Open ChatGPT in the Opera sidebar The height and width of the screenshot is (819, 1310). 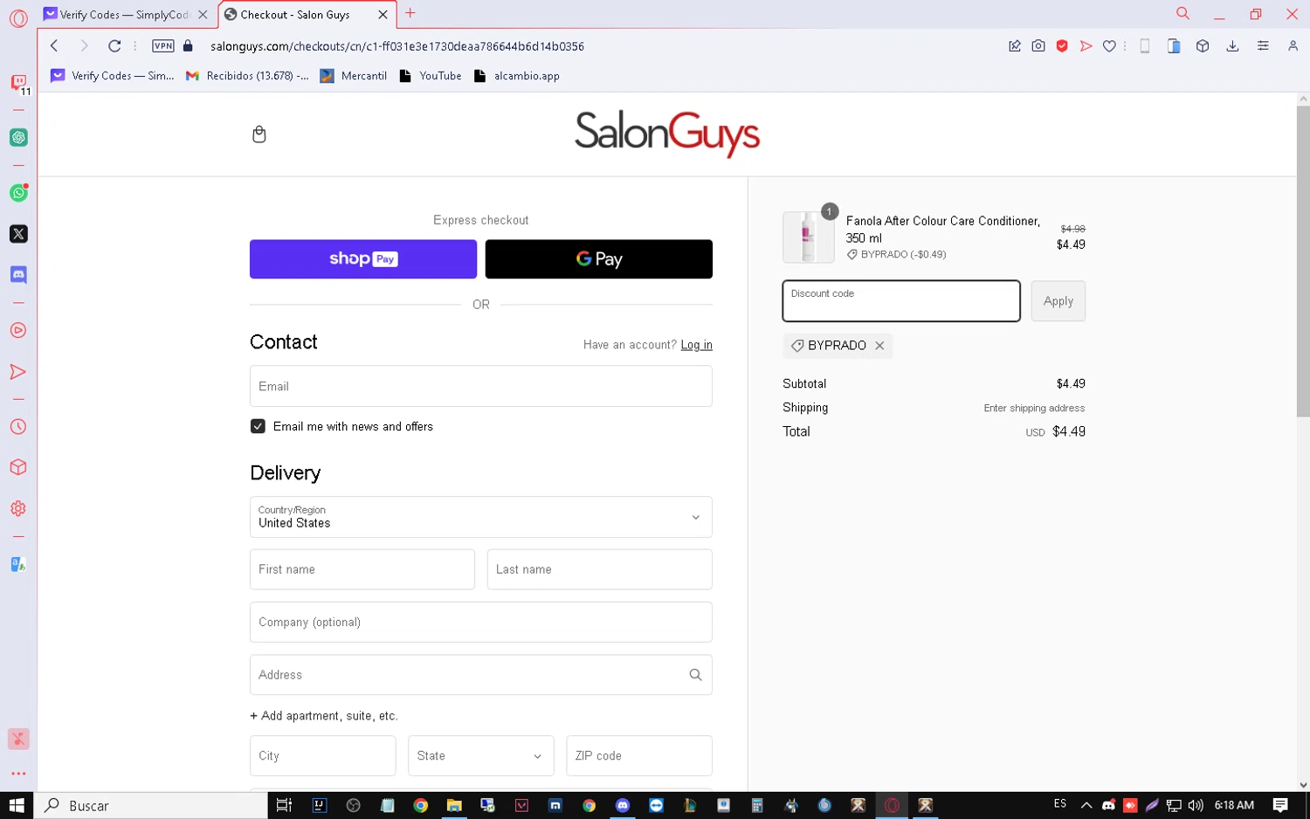[18, 137]
